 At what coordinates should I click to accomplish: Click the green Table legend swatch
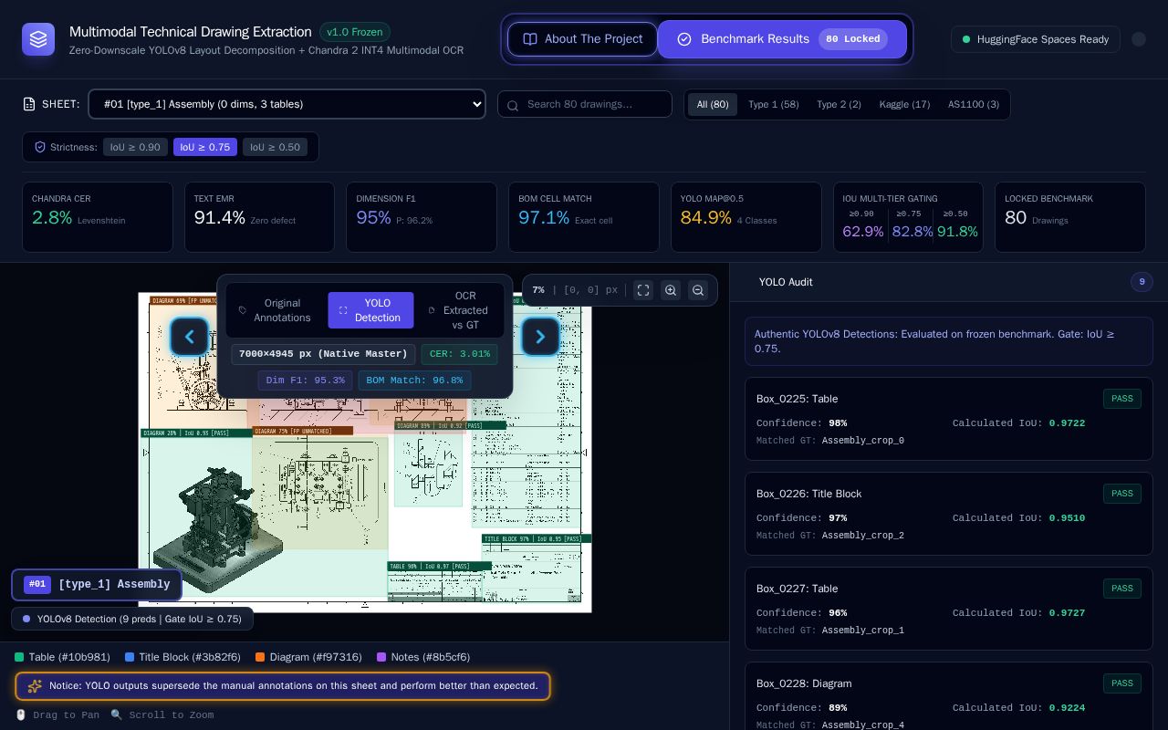point(19,657)
